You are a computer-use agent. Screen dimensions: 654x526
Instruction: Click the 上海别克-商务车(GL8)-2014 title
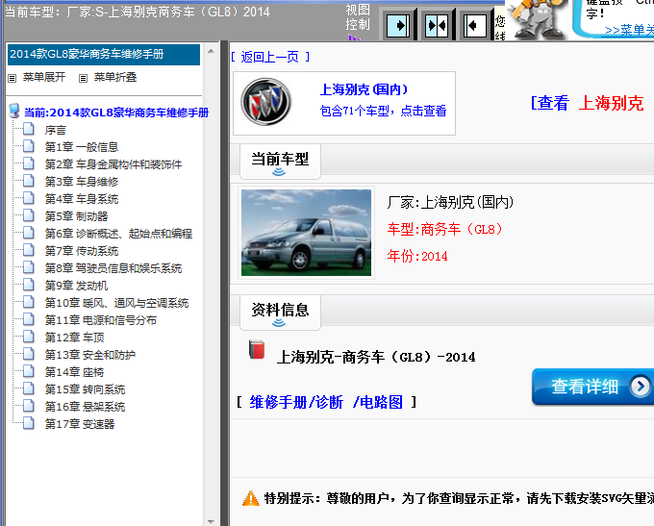click(x=376, y=358)
